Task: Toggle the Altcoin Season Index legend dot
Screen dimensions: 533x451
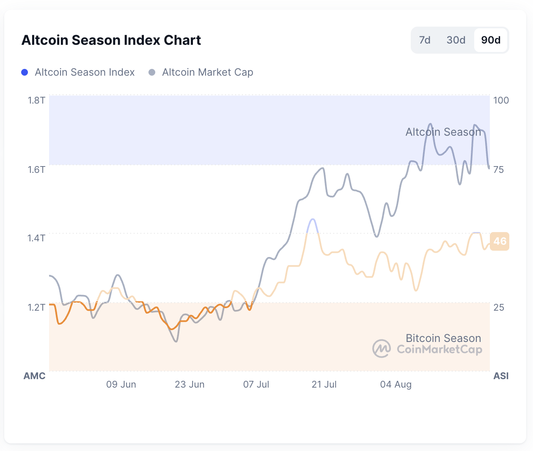Action: click(x=25, y=72)
